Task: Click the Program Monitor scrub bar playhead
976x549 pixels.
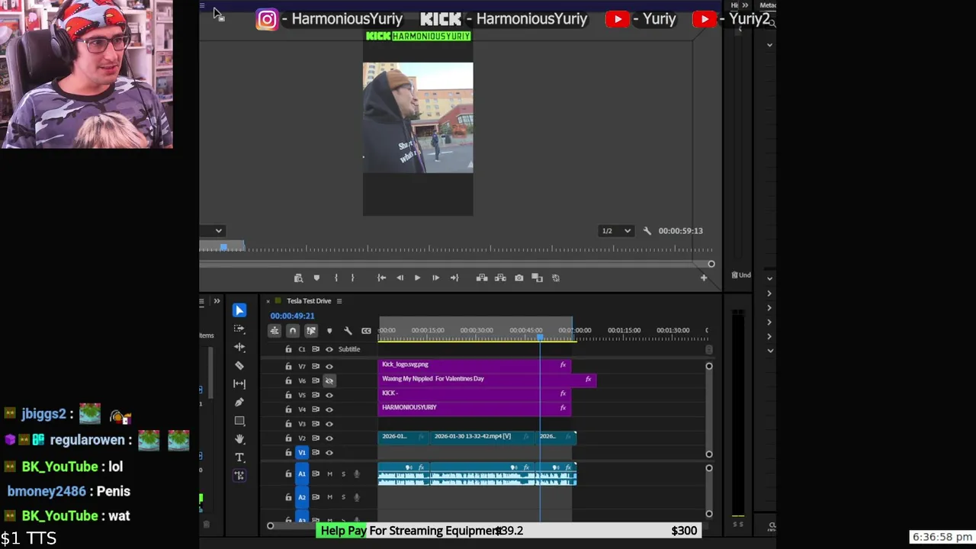Action: click(x=223, y=248)
